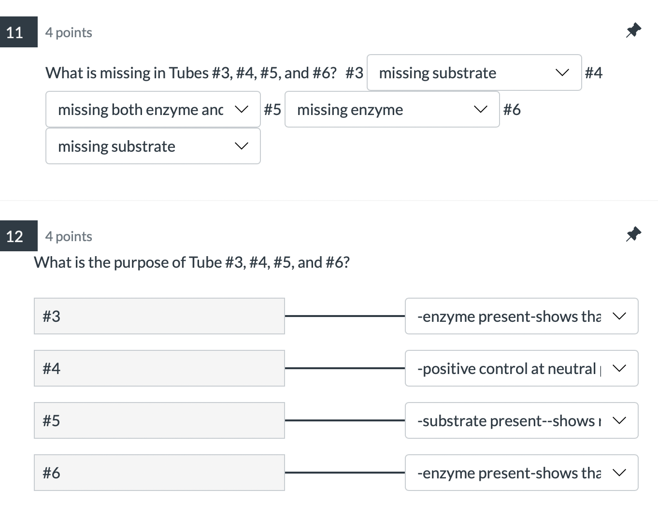658x519 pixels.
Task: Open the Tube #6 'missing substrate' dropdown in question 11
Action: [x=153, y=146]
